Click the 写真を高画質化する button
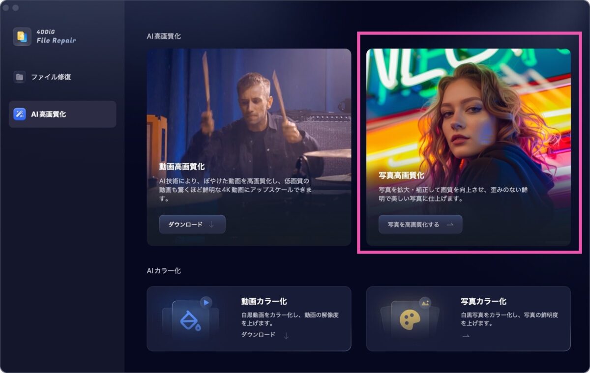 click(420, 224)
